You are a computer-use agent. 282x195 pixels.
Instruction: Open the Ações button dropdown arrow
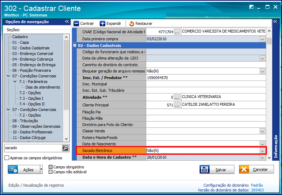point(41,169)
